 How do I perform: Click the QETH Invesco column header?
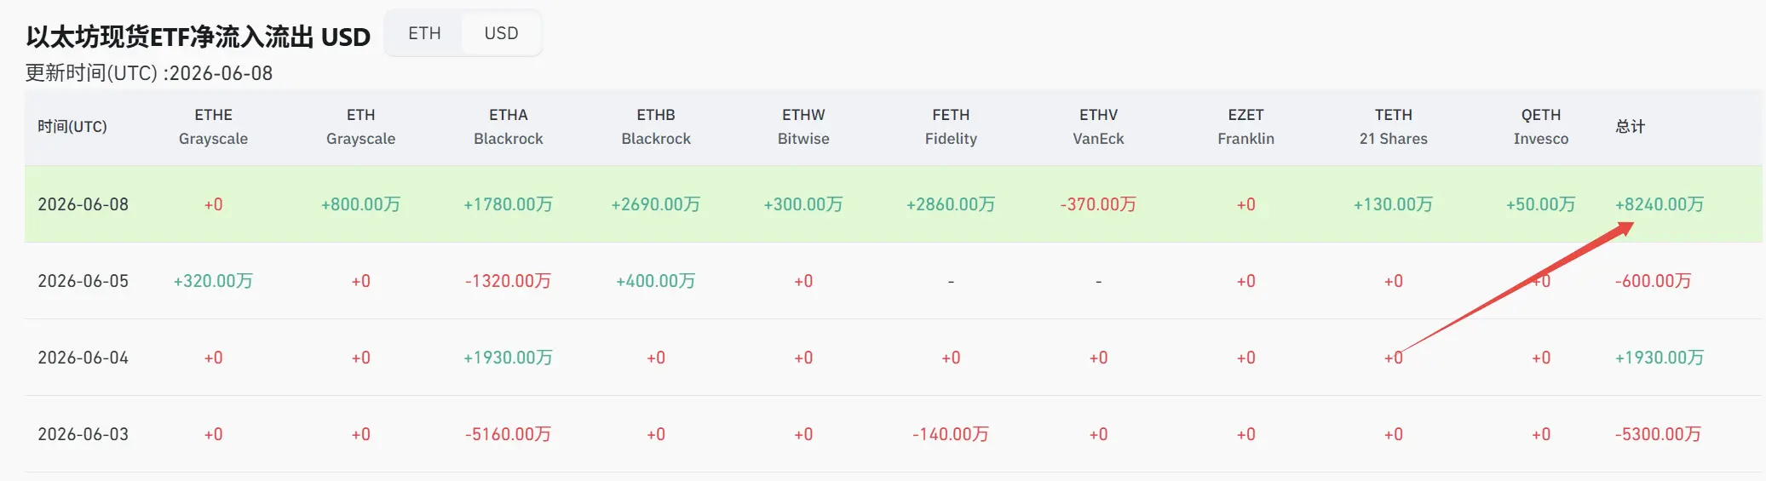[x=1541, y=127]
